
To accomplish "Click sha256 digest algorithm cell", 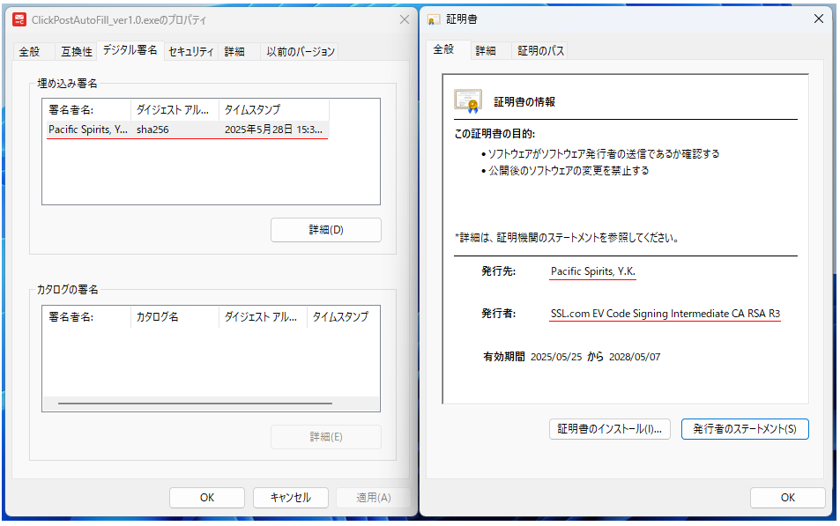I will pos(152,130).
